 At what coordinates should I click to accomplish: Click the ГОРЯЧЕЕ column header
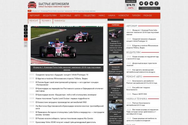tap(116, 25)
